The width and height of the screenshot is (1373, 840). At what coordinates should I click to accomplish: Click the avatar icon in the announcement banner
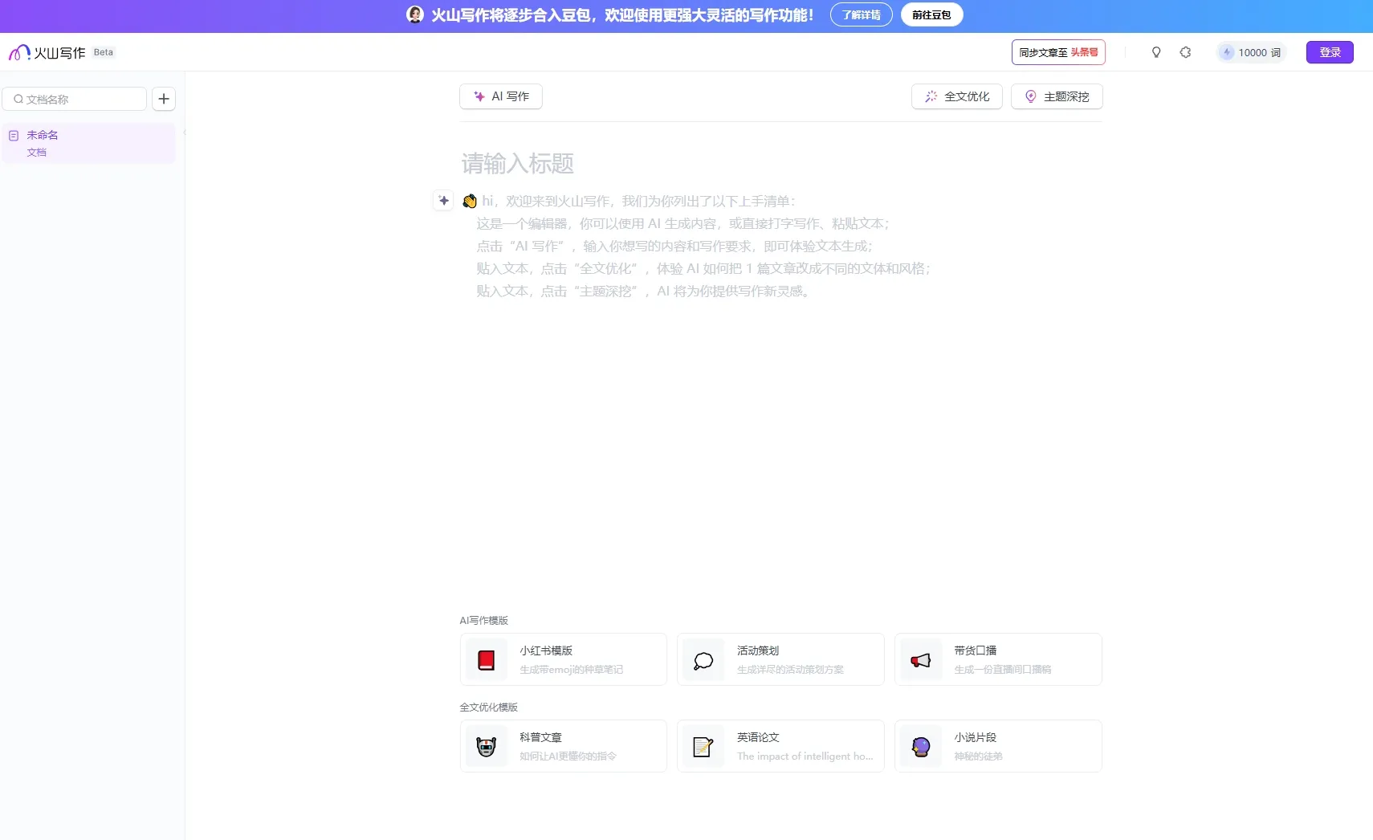point(414,14)
